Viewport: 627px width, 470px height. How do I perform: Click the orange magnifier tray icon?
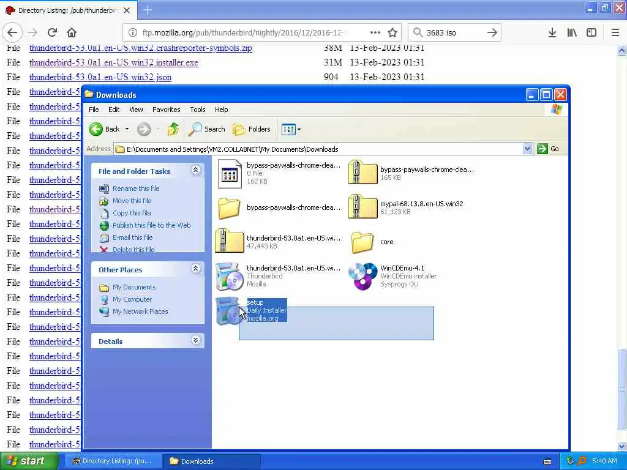click(582, 461)
